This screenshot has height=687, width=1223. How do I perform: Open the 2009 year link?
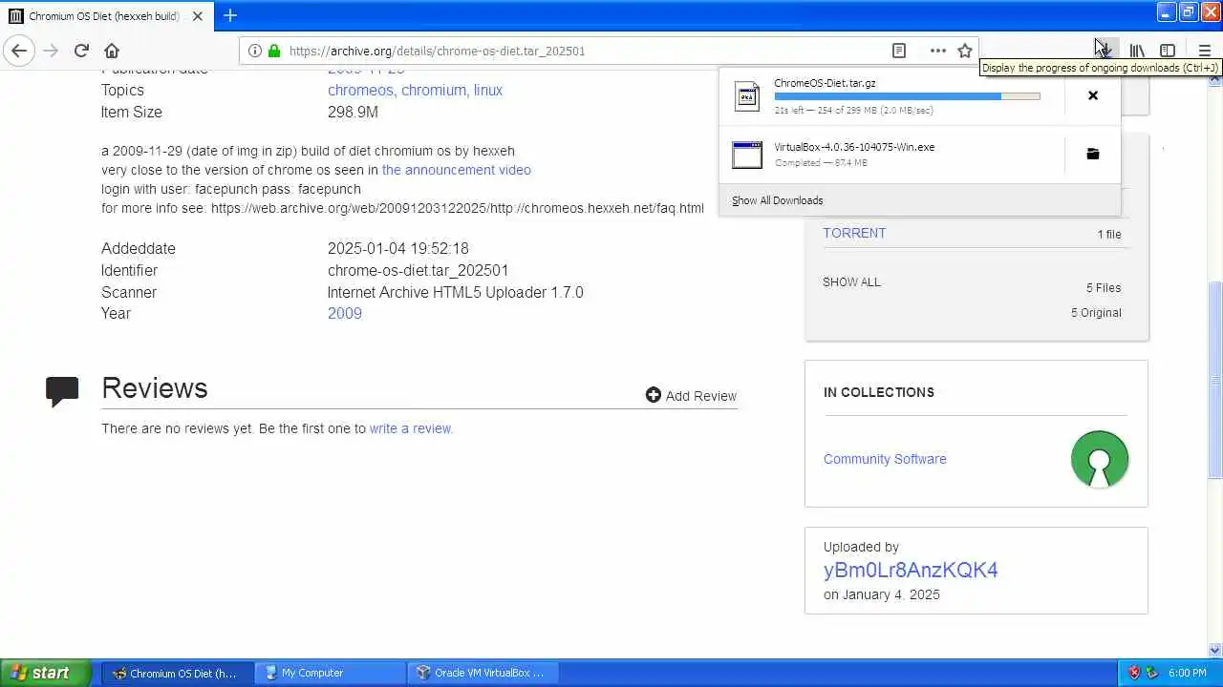[x=345, y=313]
